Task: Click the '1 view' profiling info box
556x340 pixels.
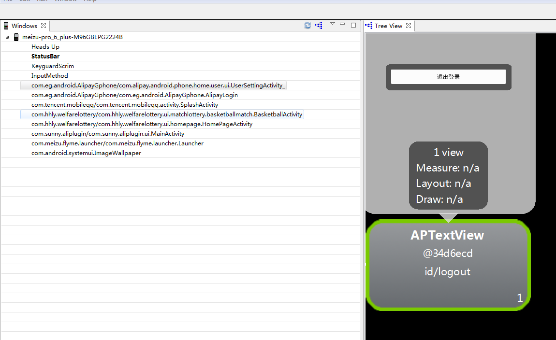Action: 448,176
